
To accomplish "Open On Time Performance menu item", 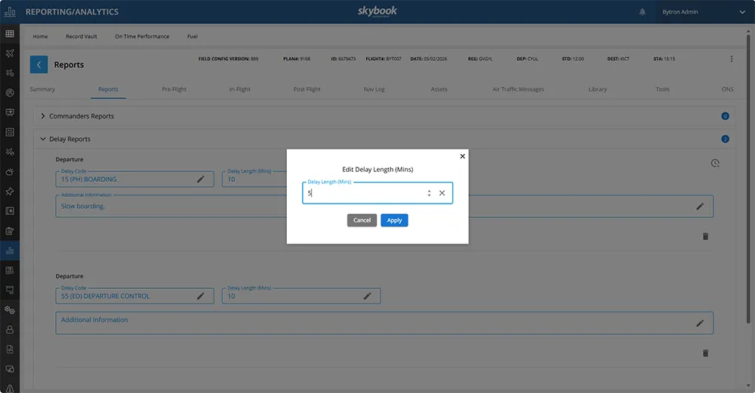I will pyautogui.click(x=142, y=36).
